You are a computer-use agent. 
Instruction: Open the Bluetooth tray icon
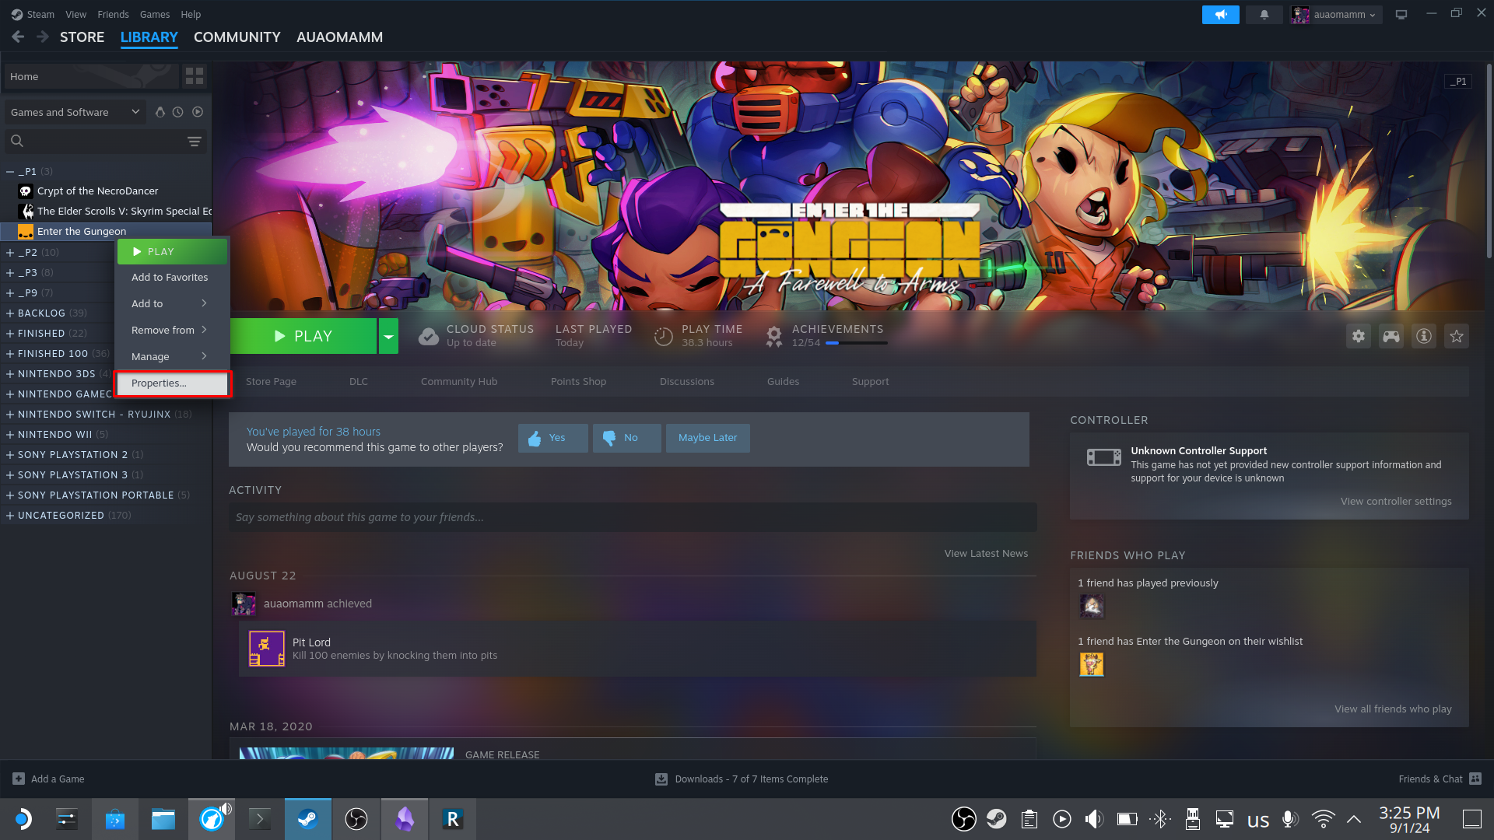1160,819
